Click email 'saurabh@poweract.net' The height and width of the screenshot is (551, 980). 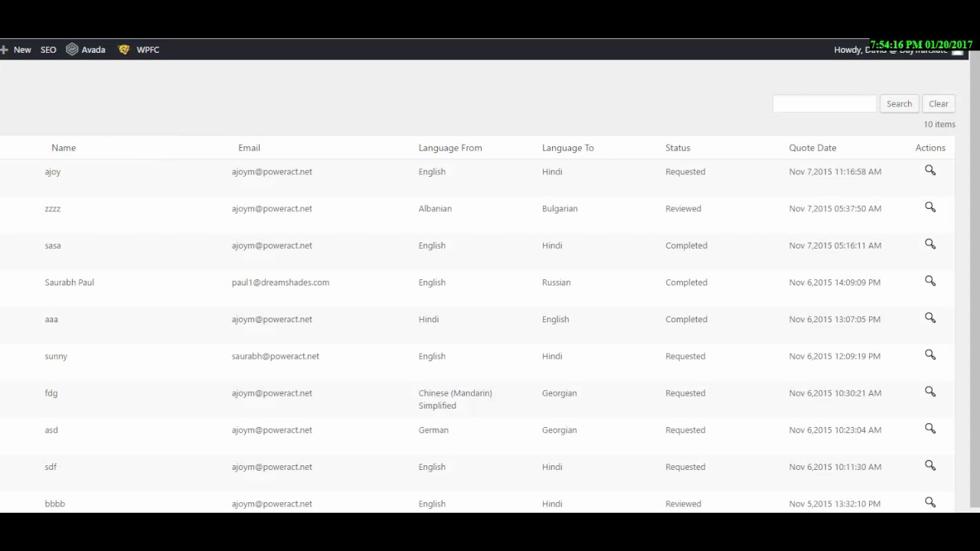click(x=276, y=356)
